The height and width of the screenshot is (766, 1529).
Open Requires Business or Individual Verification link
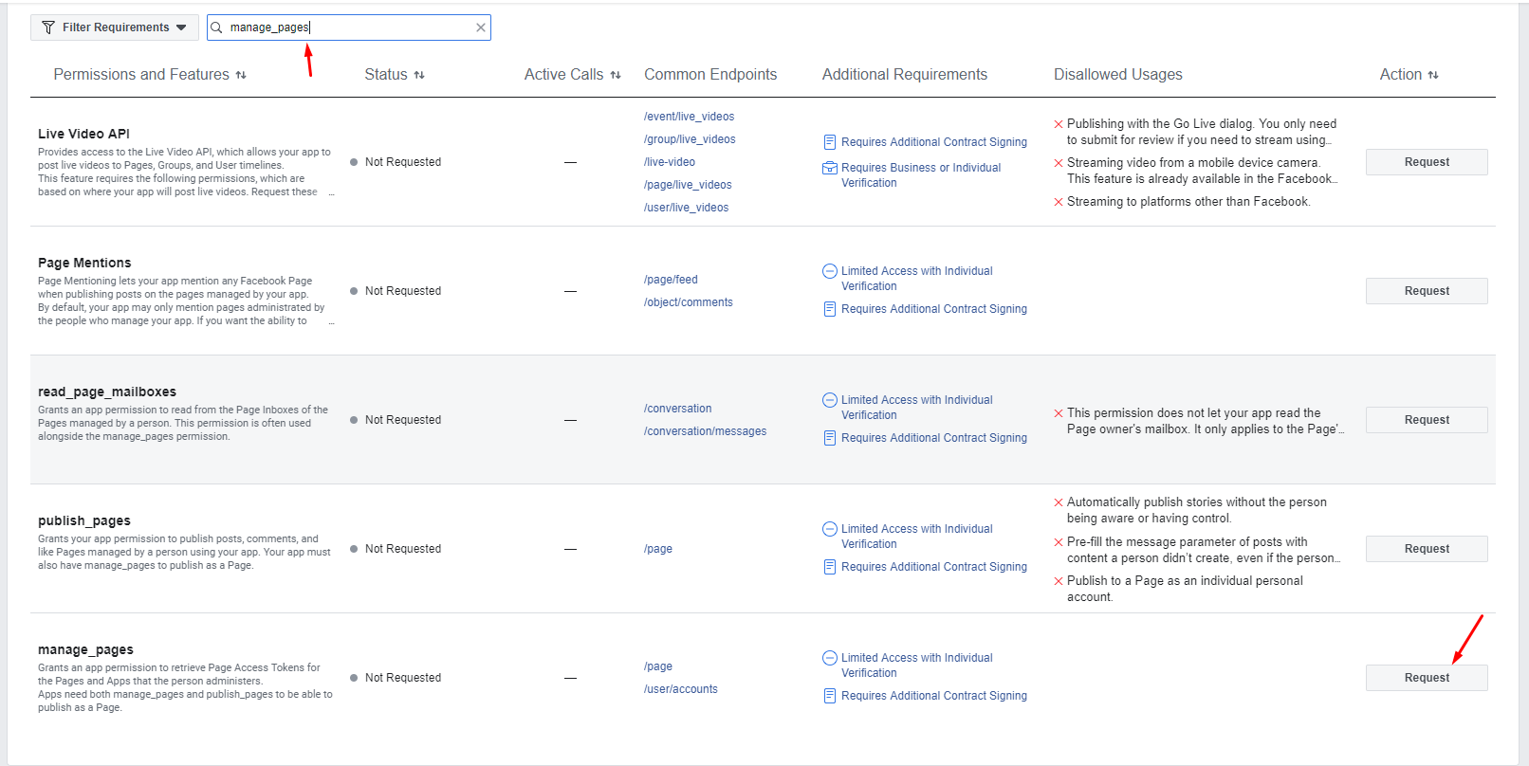[921, 175]
